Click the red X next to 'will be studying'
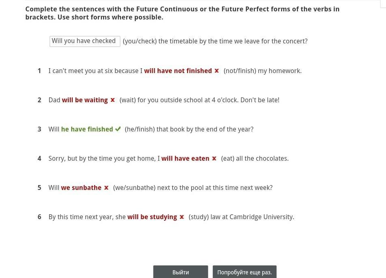 point(182,217)
